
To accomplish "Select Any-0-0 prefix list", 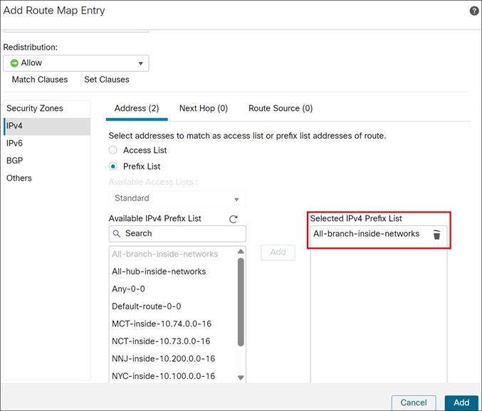I will click(128, 289).
